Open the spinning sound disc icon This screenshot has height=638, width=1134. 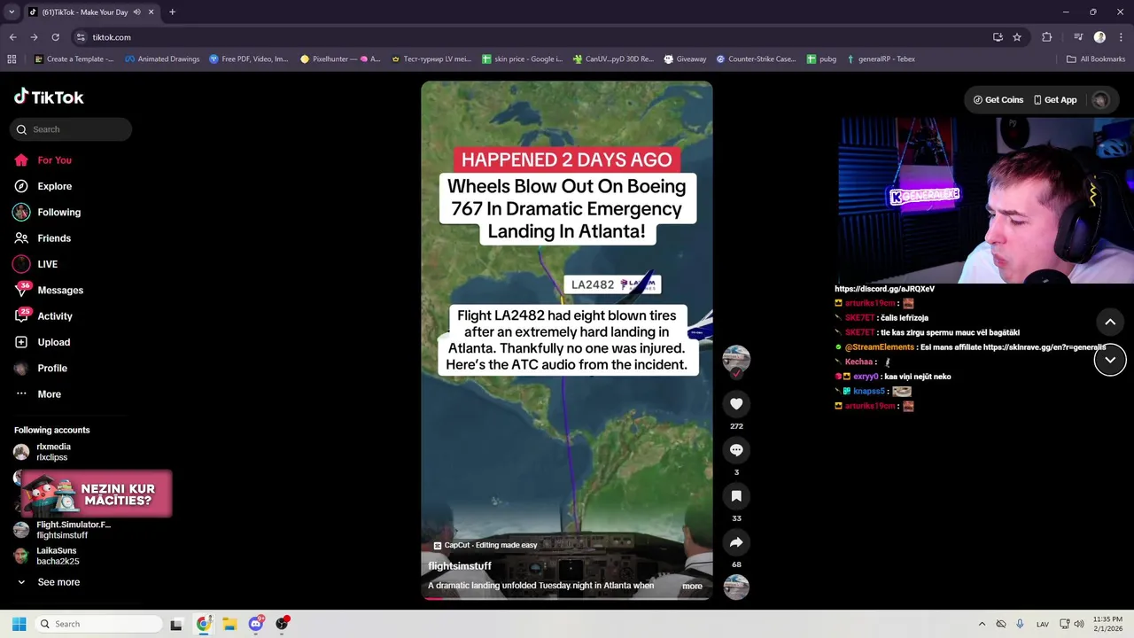click(x=736, y=587)
